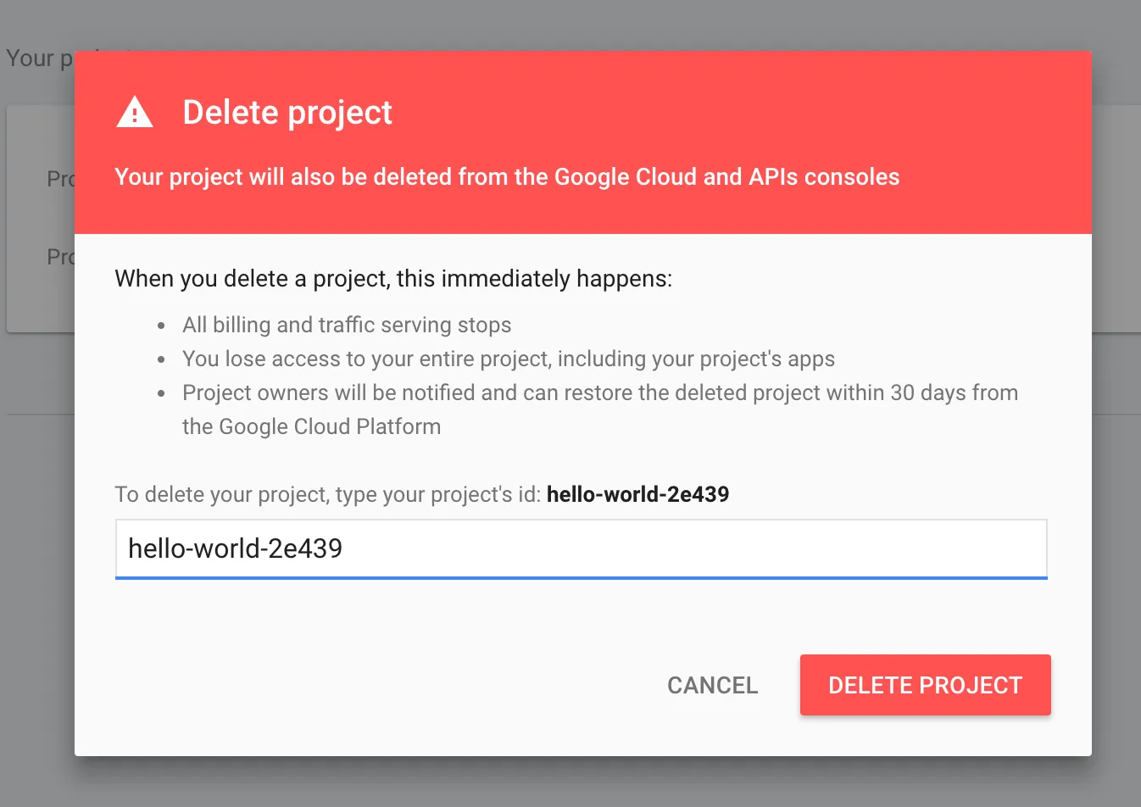The image size is (1141, 807).
Task: Click 'All billing and traffic serving stops'
Action: (x=347, y=325)
